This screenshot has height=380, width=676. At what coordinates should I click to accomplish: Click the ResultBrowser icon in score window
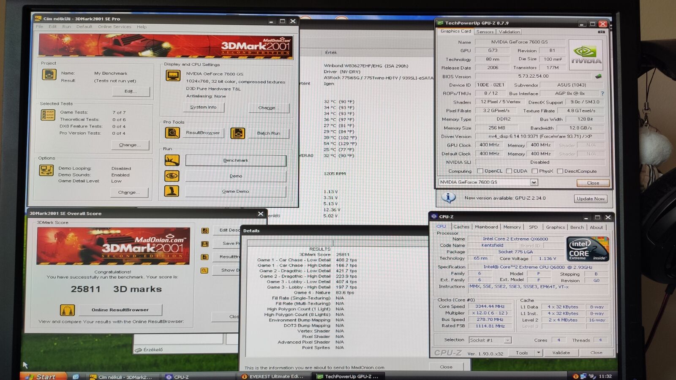(x=205, y=257)
